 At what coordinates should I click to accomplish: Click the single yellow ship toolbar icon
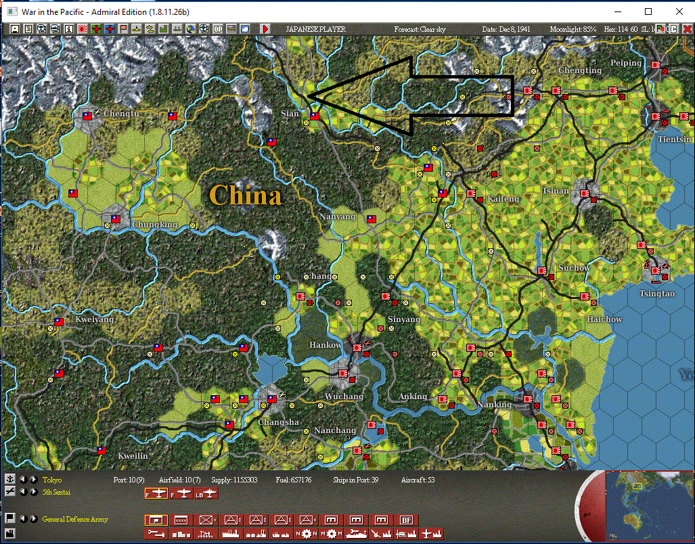click(137, 29)
